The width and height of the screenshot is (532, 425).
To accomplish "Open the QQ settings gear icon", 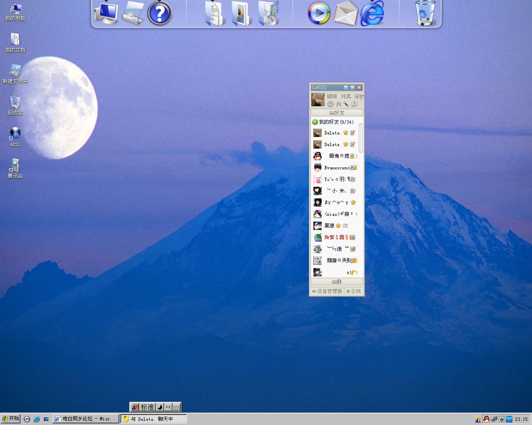I will [330, 104].
